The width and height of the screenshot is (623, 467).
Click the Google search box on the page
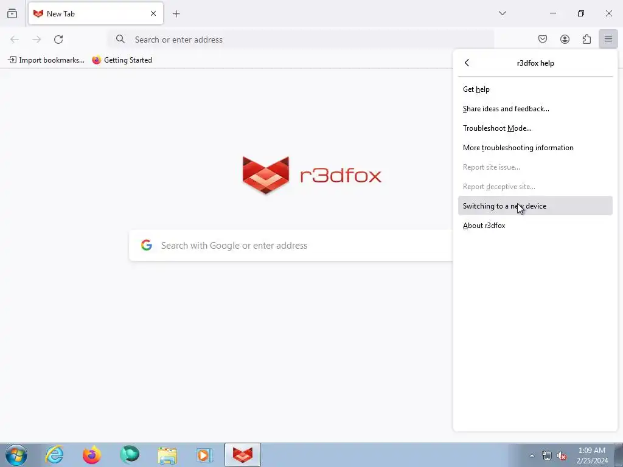pyautogui.click(x=291, y=246)
